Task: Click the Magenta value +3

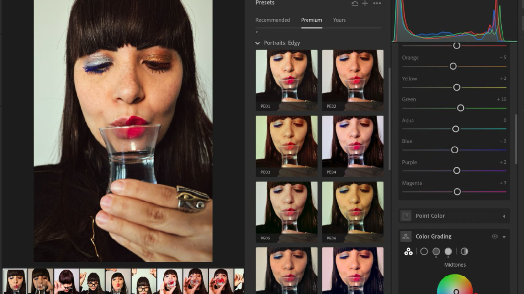Action: pyautogui.click(x=503, y=183)
